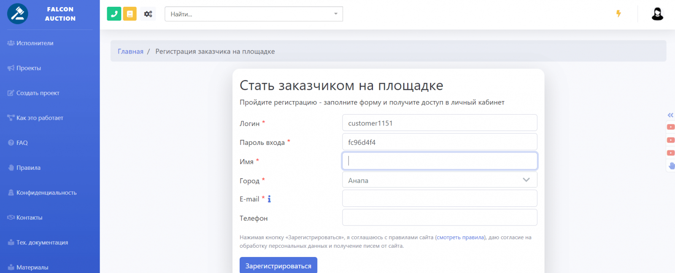Click the Falcon Auction gavel logo
This screenshot has width=675, height=273.
[18, 14]
